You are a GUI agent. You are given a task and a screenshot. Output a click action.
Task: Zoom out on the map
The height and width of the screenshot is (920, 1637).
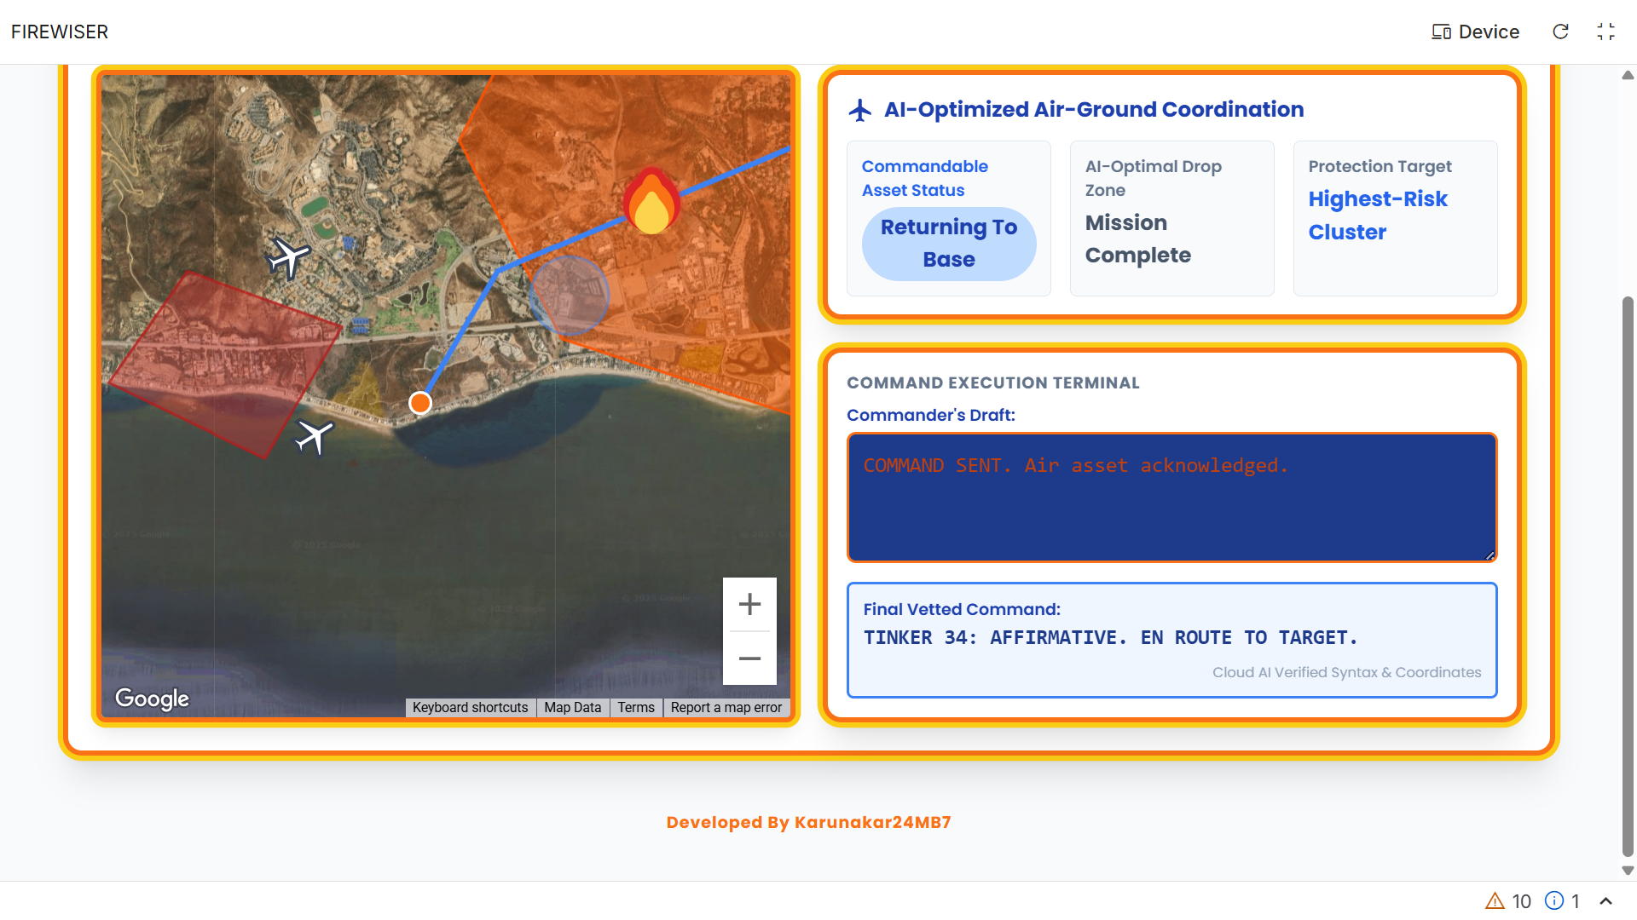[x=749, y=658]
